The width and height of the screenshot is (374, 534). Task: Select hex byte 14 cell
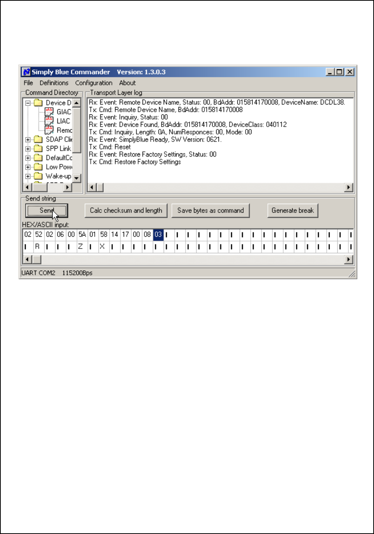click(x=115, y=235)
